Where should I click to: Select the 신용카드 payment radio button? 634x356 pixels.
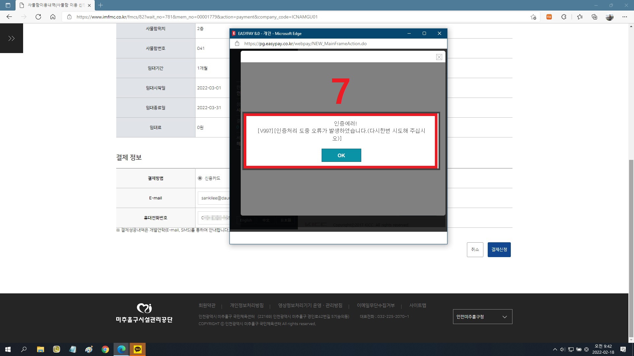(200, 178)
